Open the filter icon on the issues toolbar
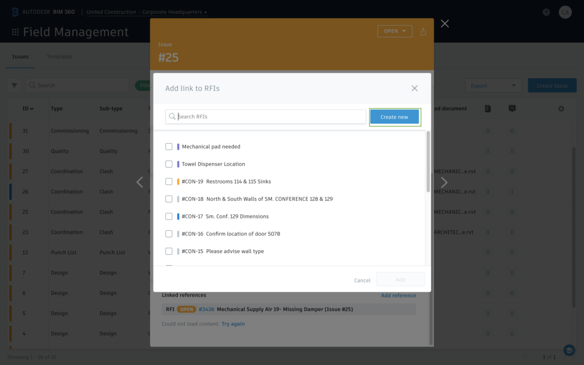584x365 pixels. click(x=14, y=85)
